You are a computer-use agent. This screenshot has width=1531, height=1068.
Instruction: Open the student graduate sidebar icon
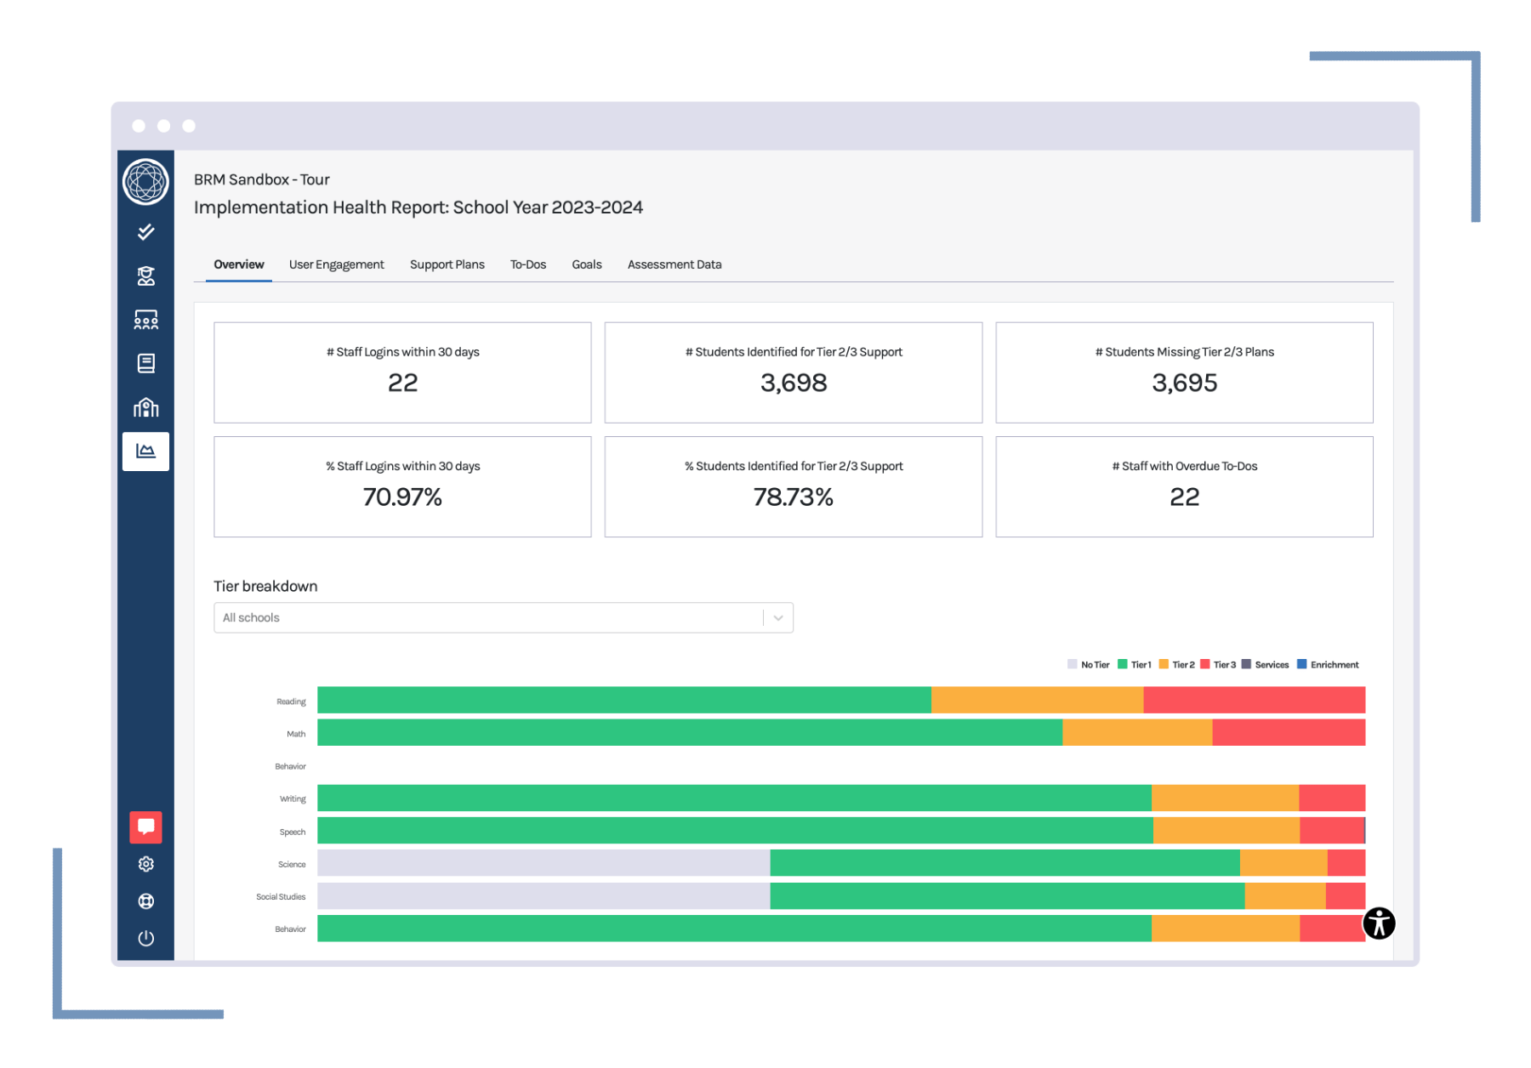tap(145, 276)
